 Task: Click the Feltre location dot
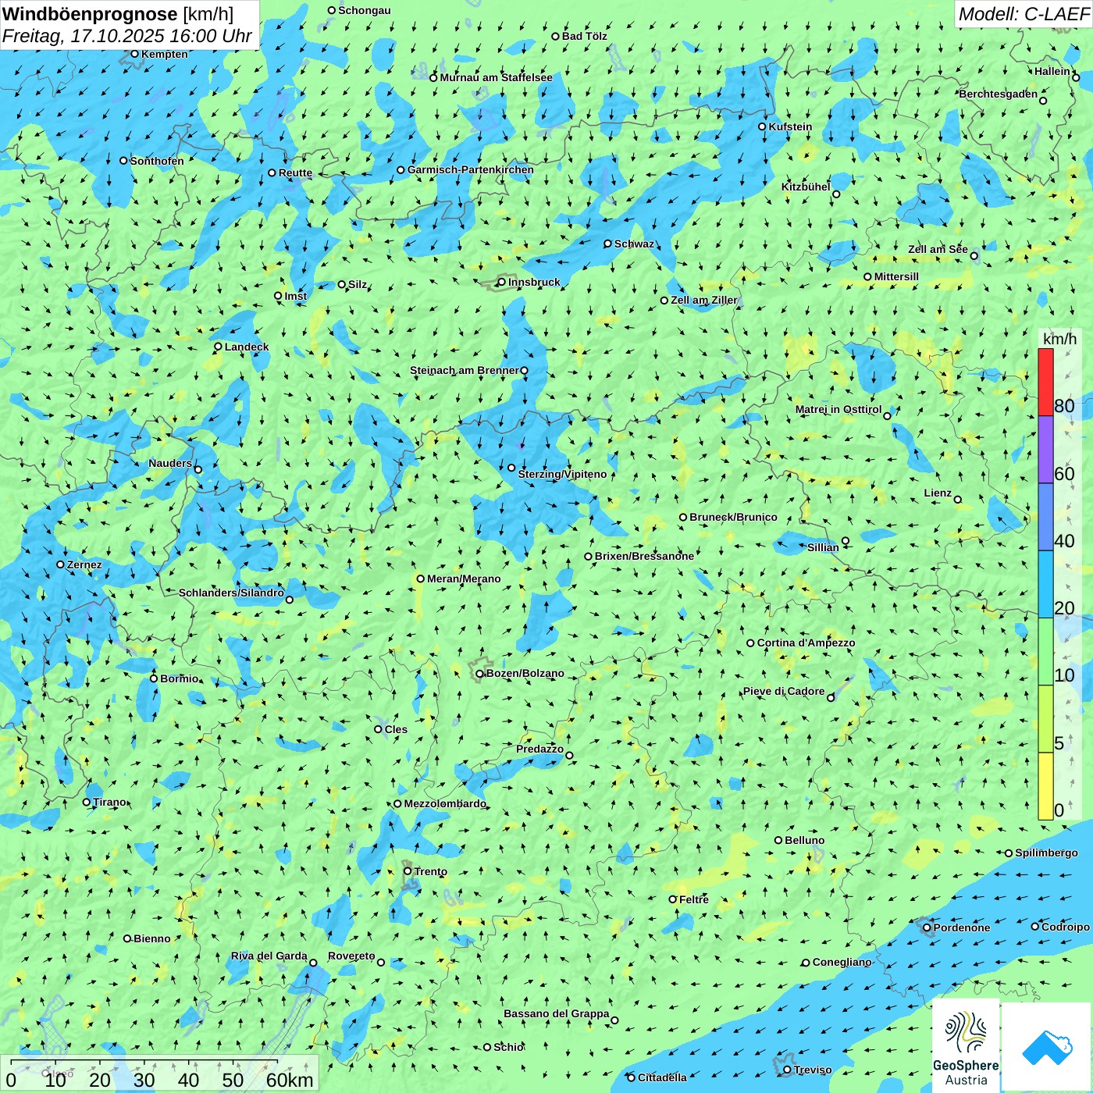673,899
